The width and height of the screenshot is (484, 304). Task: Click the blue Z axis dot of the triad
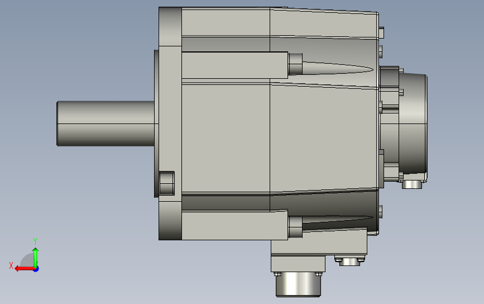pyautogui.click(x=36, y=269)
